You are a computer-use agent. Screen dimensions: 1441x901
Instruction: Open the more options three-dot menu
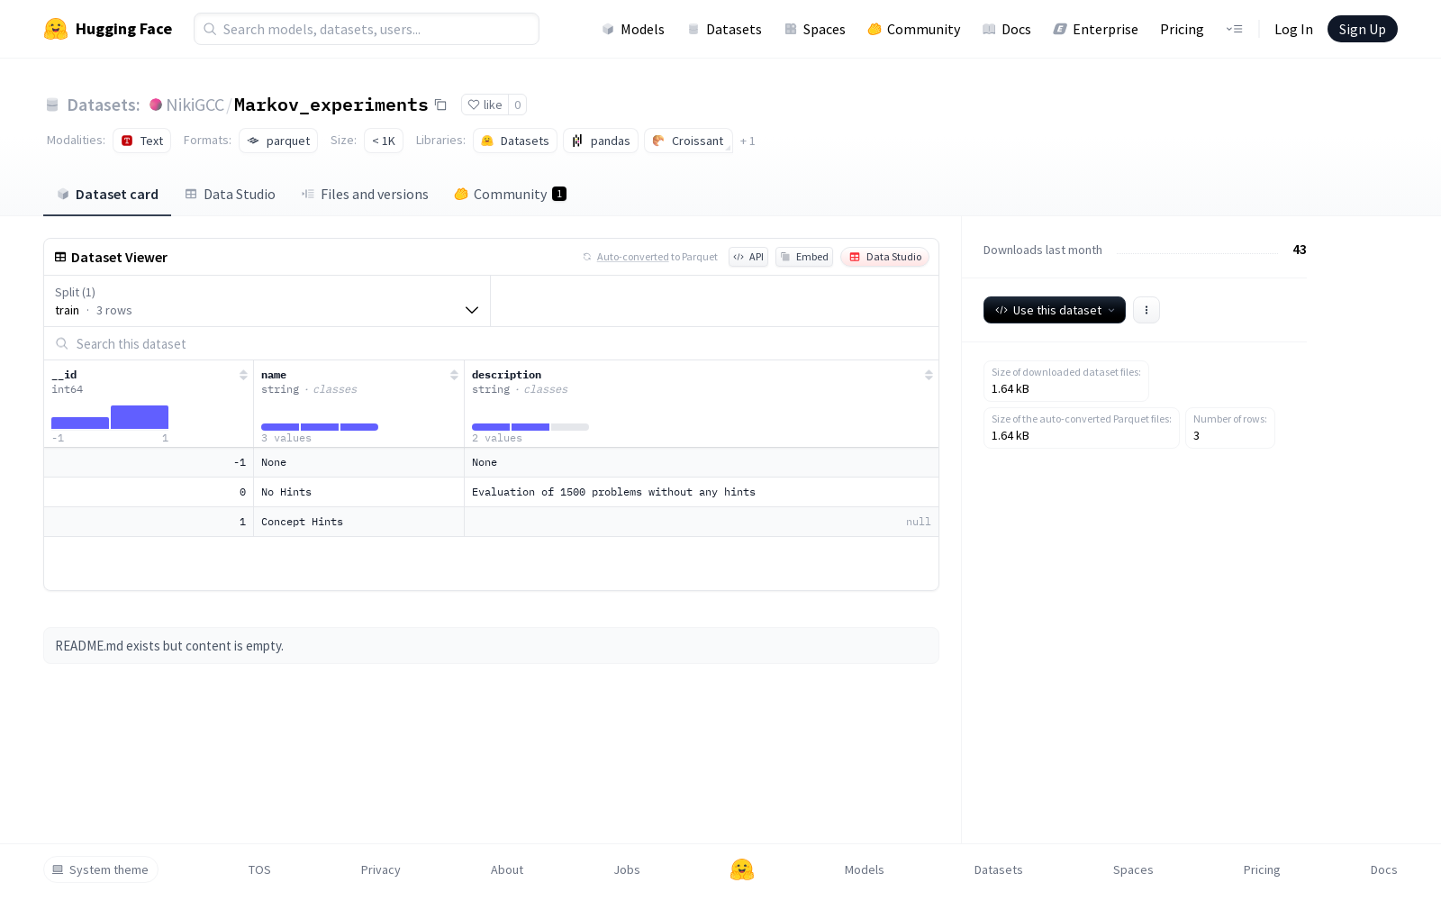(1146, 310)
